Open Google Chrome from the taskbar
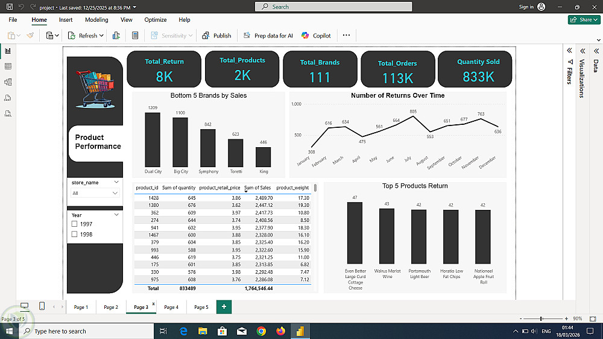Viewport: 603px width, 339px height. (261, 331)
